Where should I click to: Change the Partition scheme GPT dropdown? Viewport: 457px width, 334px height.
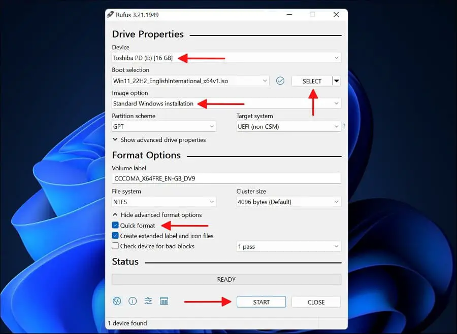click(164, 126)
